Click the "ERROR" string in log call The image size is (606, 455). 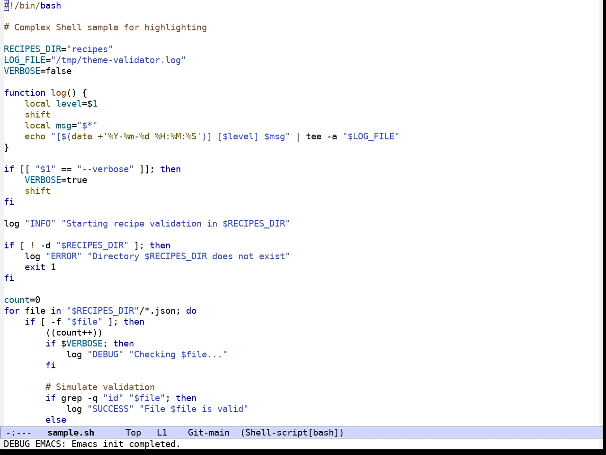click(64, 256)
